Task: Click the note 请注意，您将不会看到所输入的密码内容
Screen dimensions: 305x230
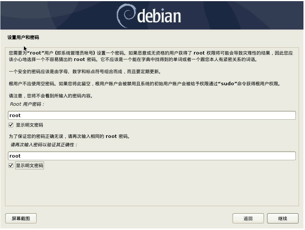Action: tap(51, 96)
